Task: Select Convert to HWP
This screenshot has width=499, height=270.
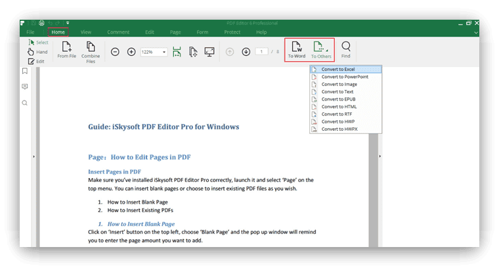Action: (345, 122)
